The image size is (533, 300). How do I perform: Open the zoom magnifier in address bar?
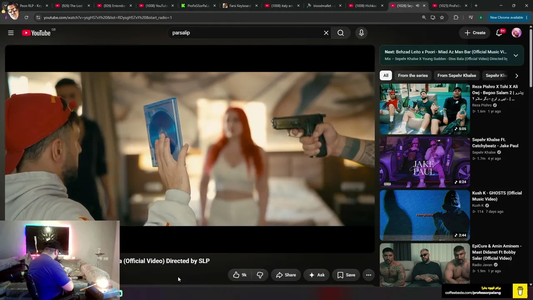pos(424,17)
